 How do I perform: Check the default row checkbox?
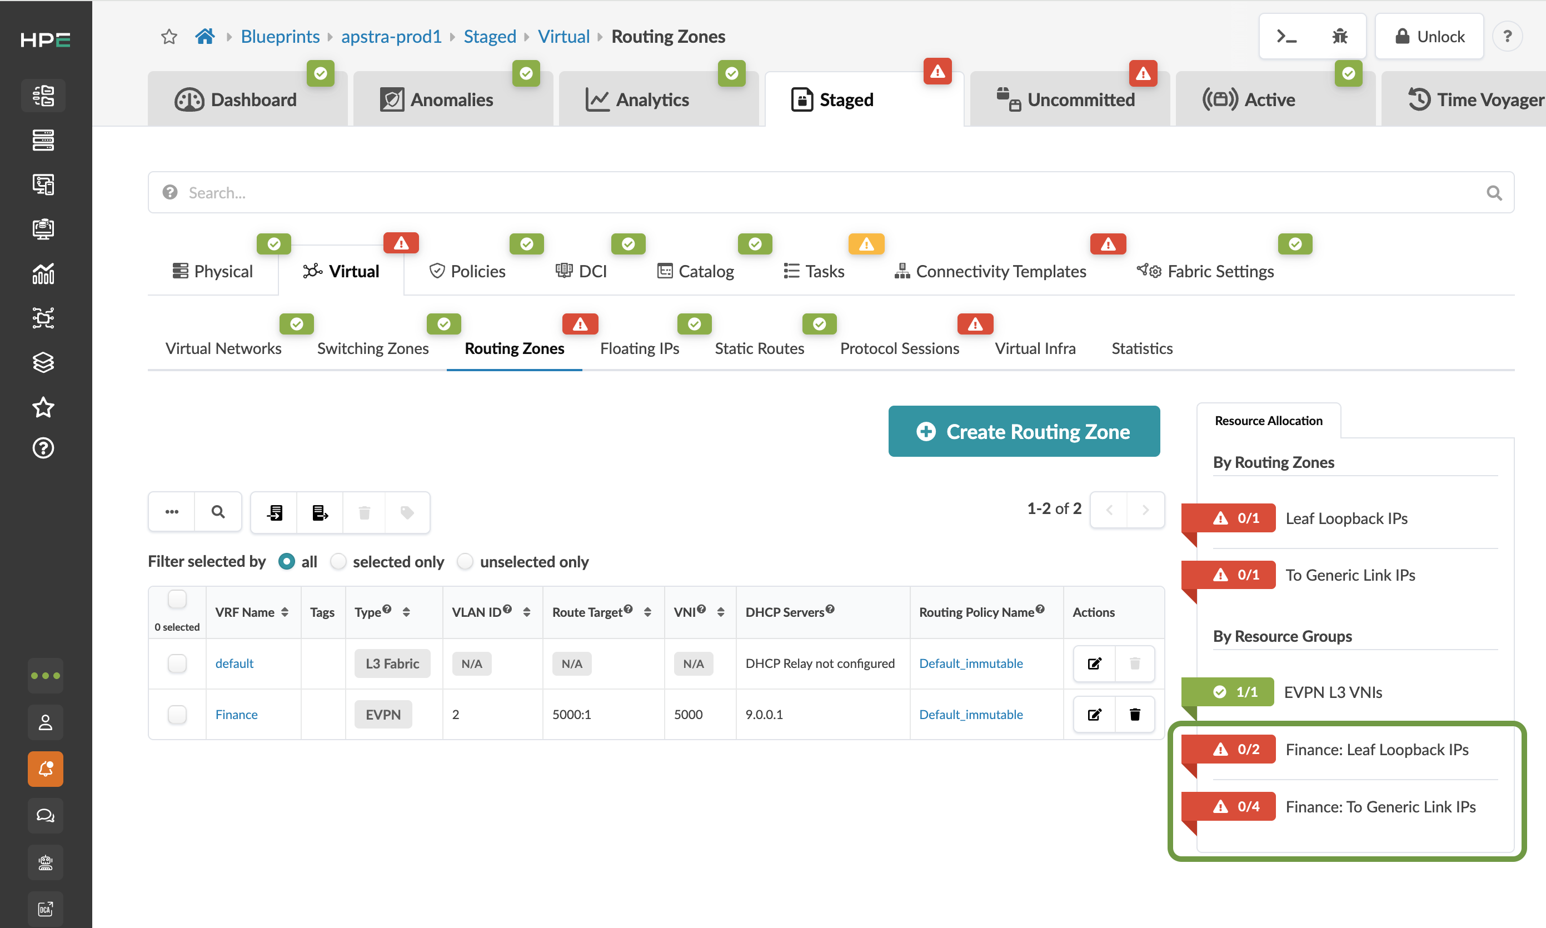[178, 663]
